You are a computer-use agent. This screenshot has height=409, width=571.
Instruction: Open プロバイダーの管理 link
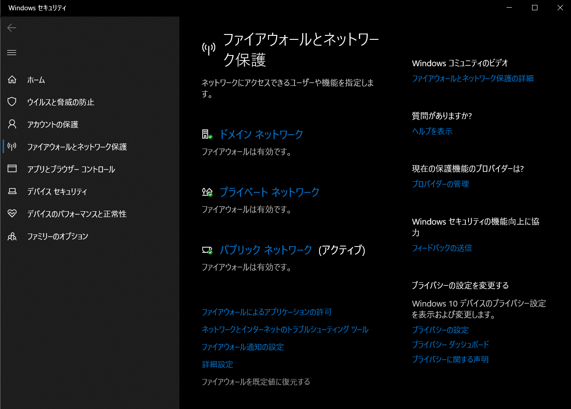coord(440,184)
